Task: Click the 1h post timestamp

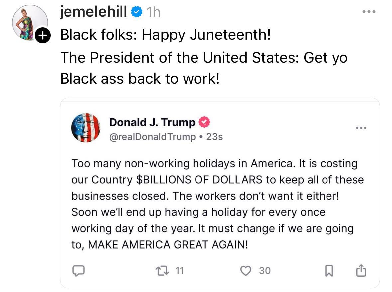Action: pos(153,13)
